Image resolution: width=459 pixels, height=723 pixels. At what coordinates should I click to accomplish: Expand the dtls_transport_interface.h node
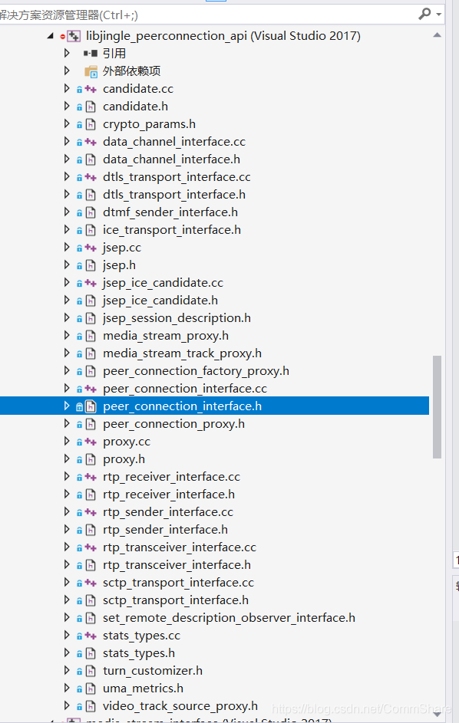click(x=67, y=194)
